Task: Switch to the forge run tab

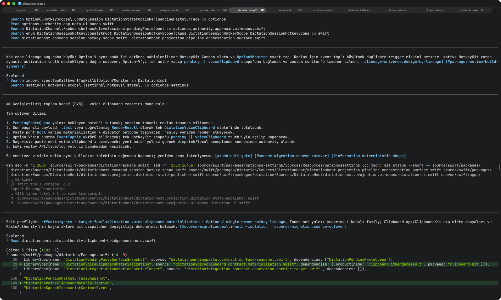Action: pyautogui.click(x=21, y=10)
